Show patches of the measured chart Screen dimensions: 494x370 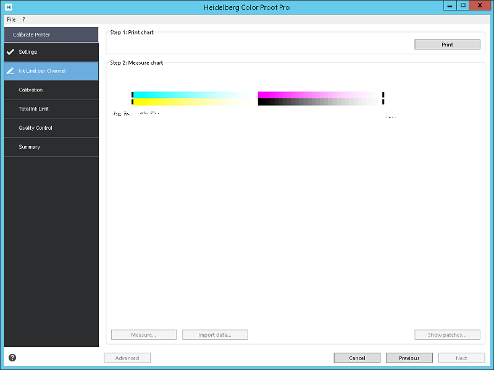click(x=446, y=334)
